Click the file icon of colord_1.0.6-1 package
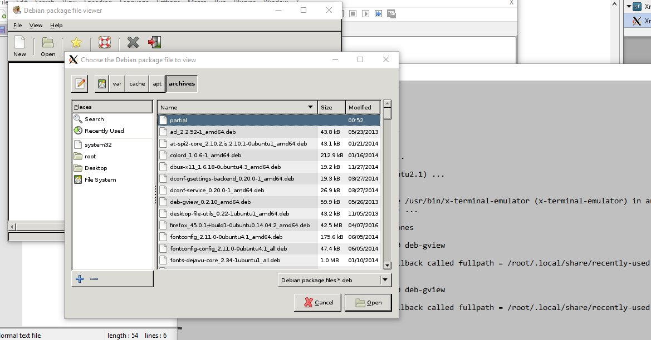Image resolution: width=651 pixels, height=340 pixels. 163,156
